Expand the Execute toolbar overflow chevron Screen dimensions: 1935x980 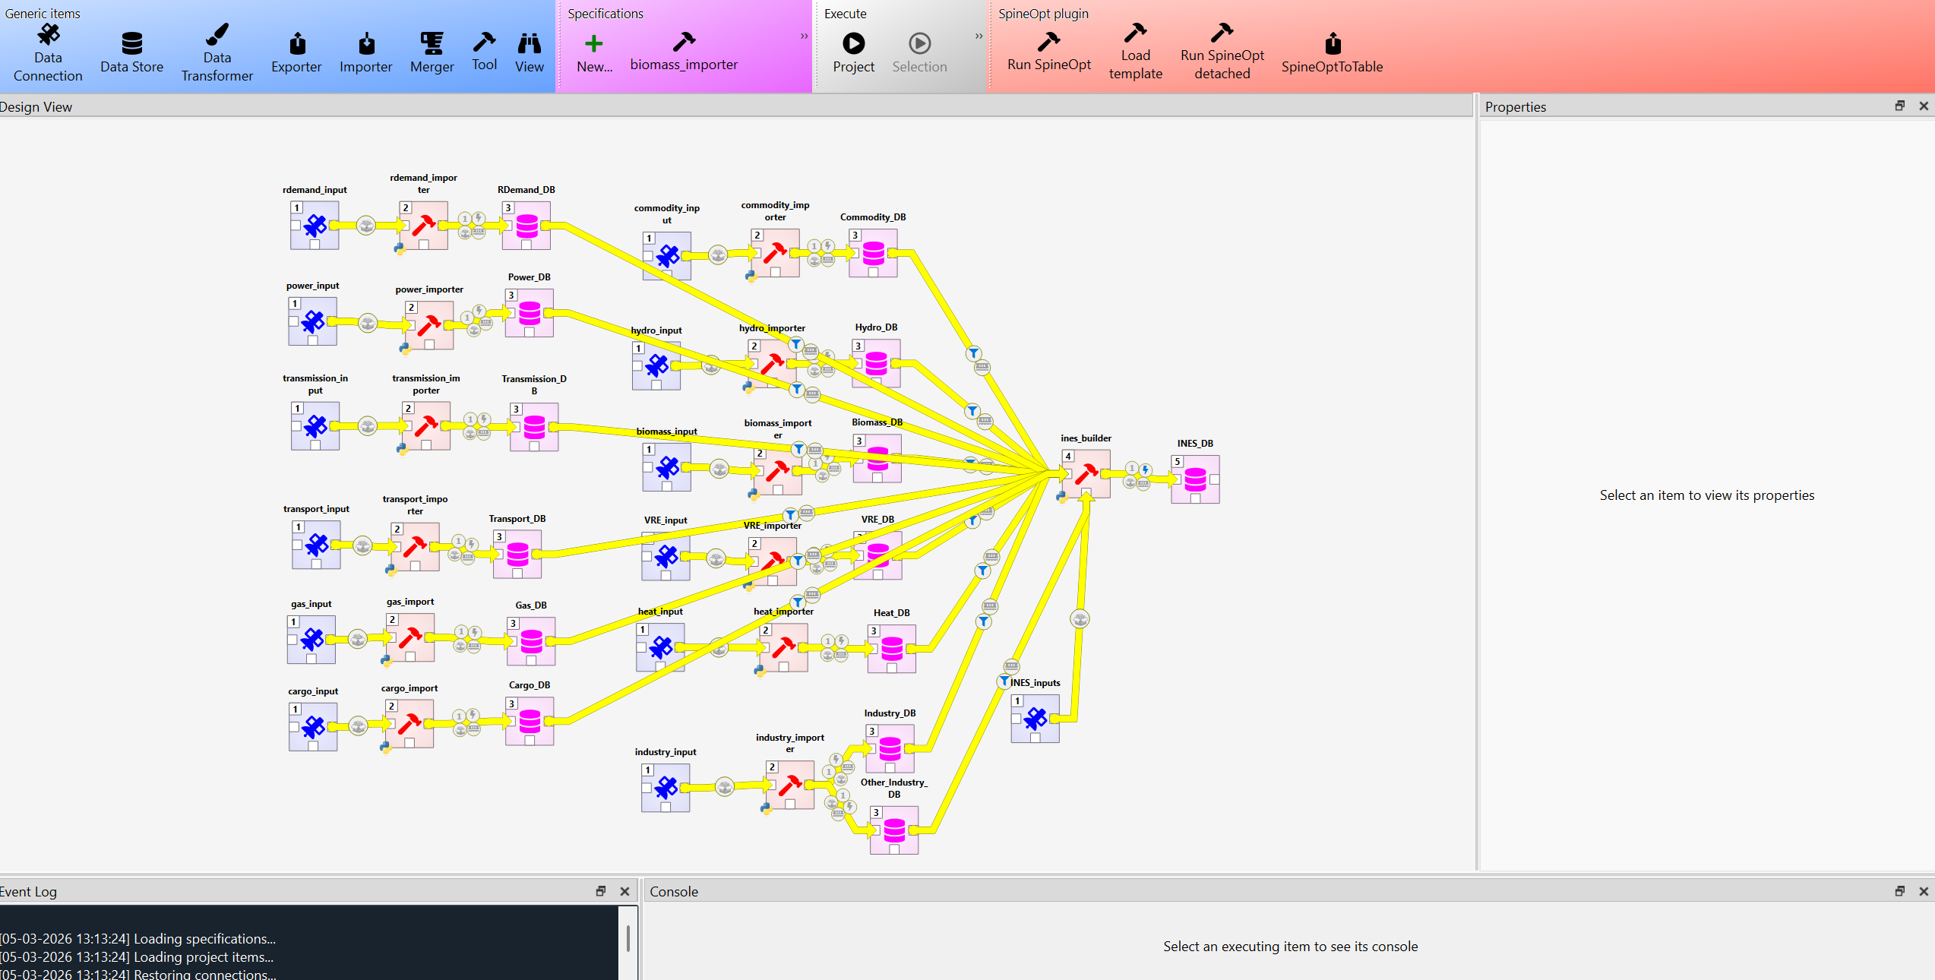tap(978, 36)
